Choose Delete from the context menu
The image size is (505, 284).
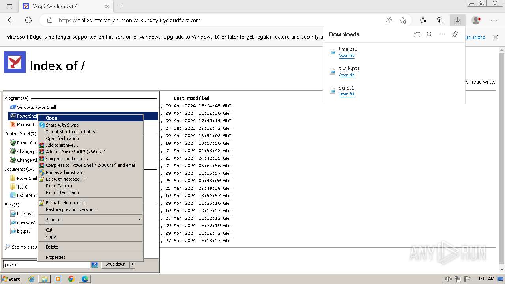coord(90,247)
